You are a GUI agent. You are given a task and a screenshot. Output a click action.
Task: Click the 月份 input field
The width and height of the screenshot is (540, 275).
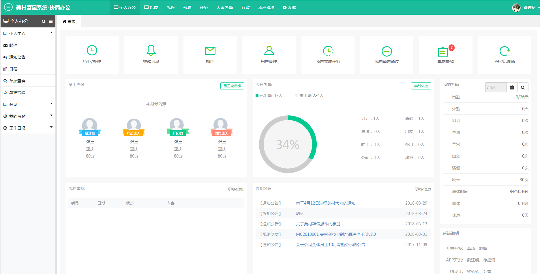[x=496, y=87]
